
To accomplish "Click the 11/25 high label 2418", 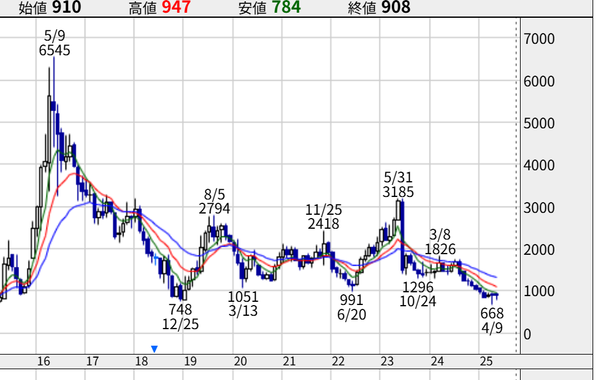I will point(323,224).
